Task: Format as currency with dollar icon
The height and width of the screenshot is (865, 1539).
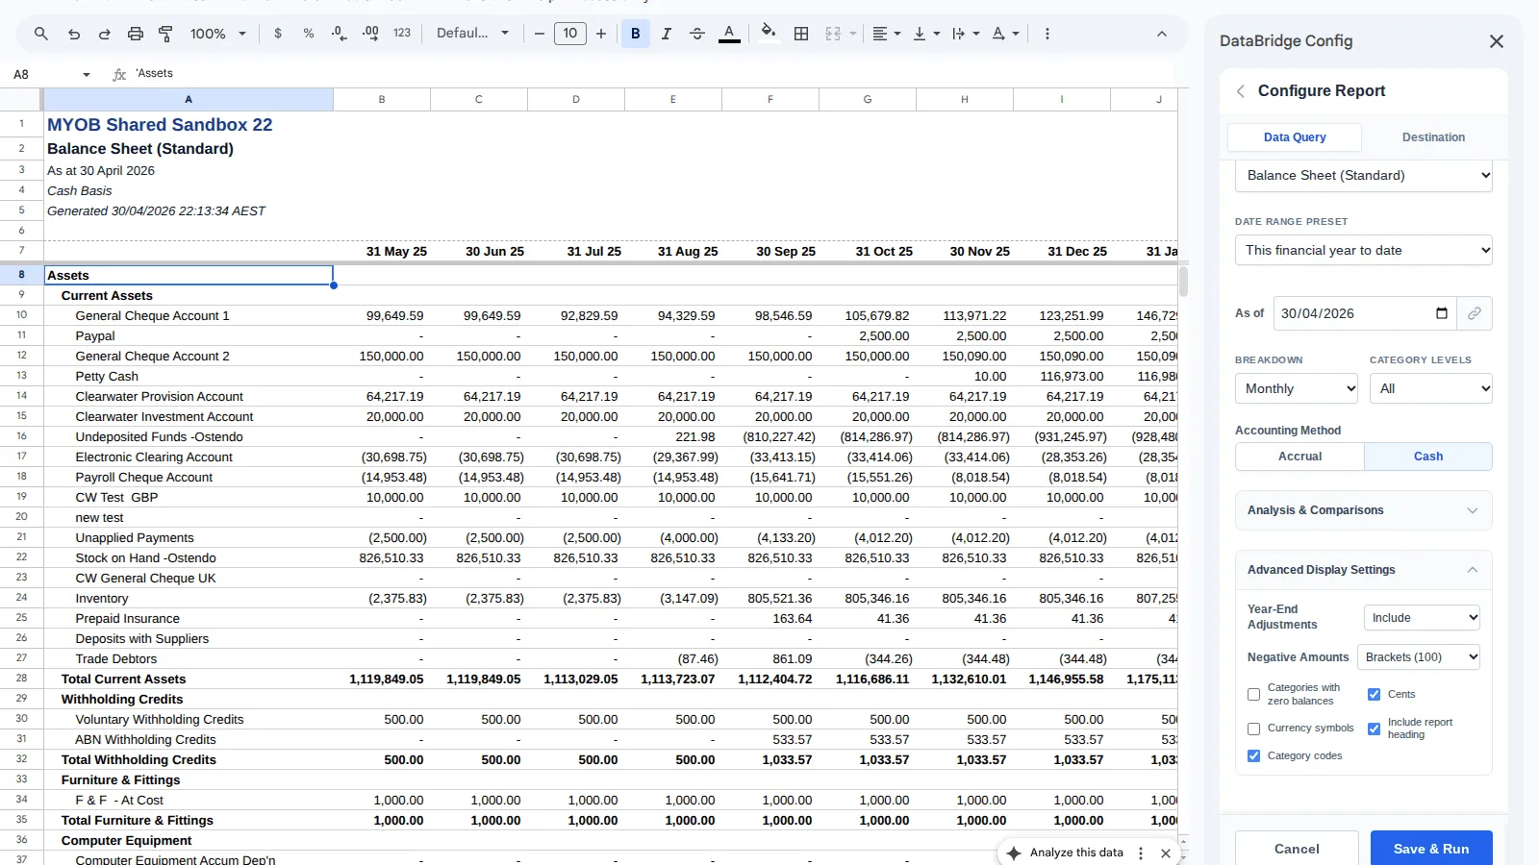Action: 278,34
